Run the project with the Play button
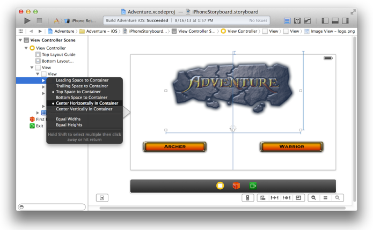This screenshot has width=373, height=230. tap(27, 21)
